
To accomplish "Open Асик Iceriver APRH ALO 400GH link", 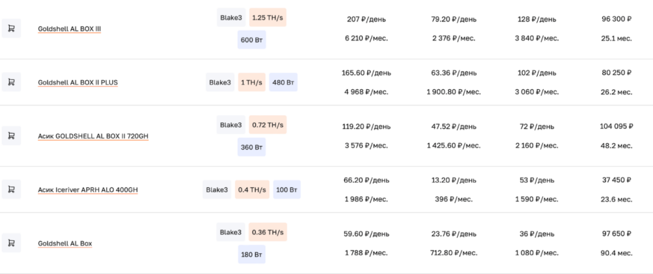I will 87,190.
